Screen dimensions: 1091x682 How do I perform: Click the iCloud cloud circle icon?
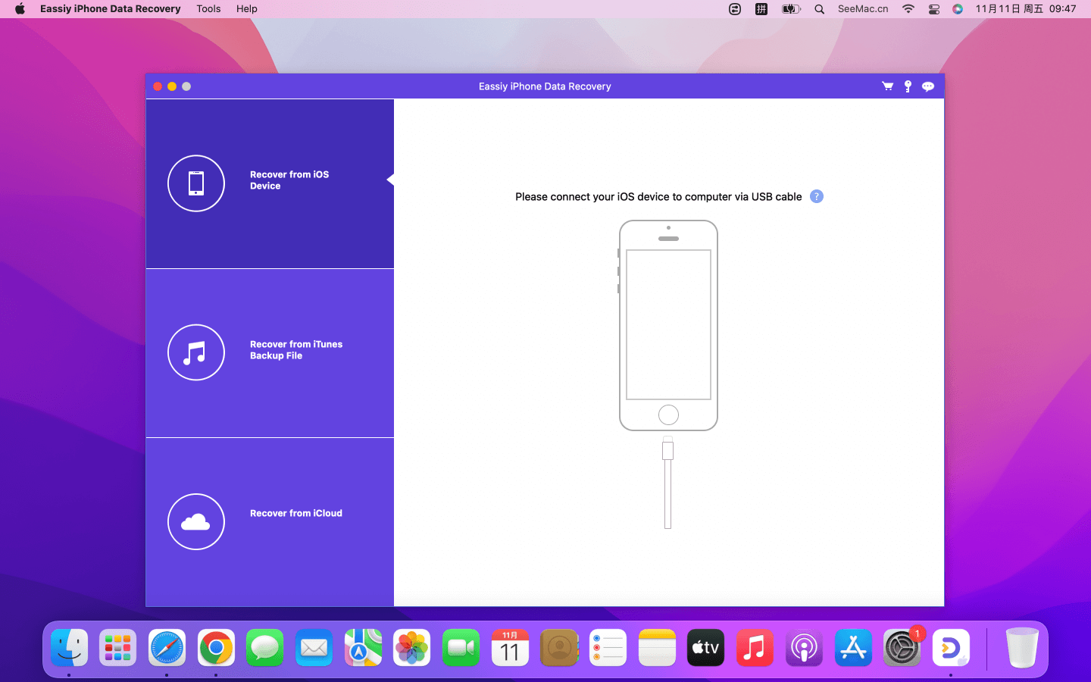[x=196, y=521]
